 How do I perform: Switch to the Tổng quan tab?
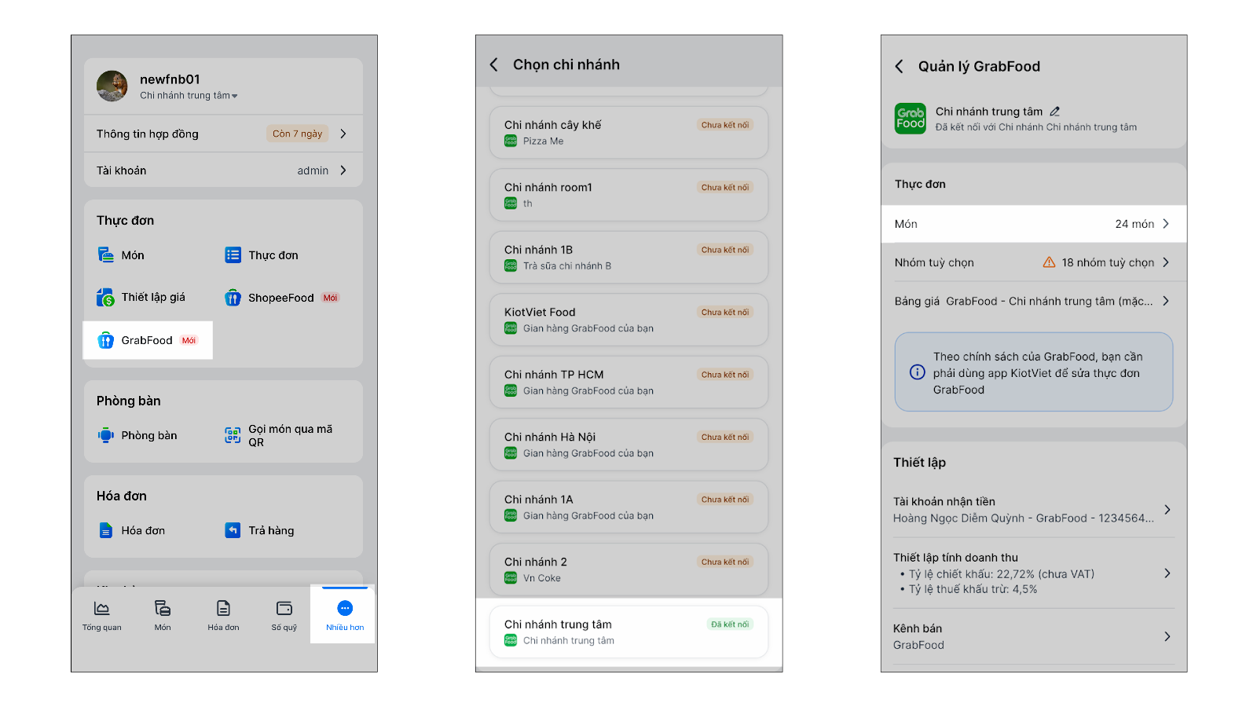click(x=102, y=614)
